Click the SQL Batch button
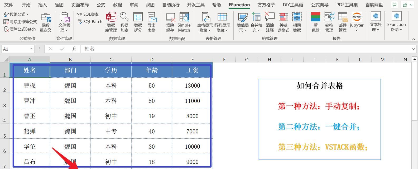The height and width of the screenshot is (169, 418). (x=90, y=22)
